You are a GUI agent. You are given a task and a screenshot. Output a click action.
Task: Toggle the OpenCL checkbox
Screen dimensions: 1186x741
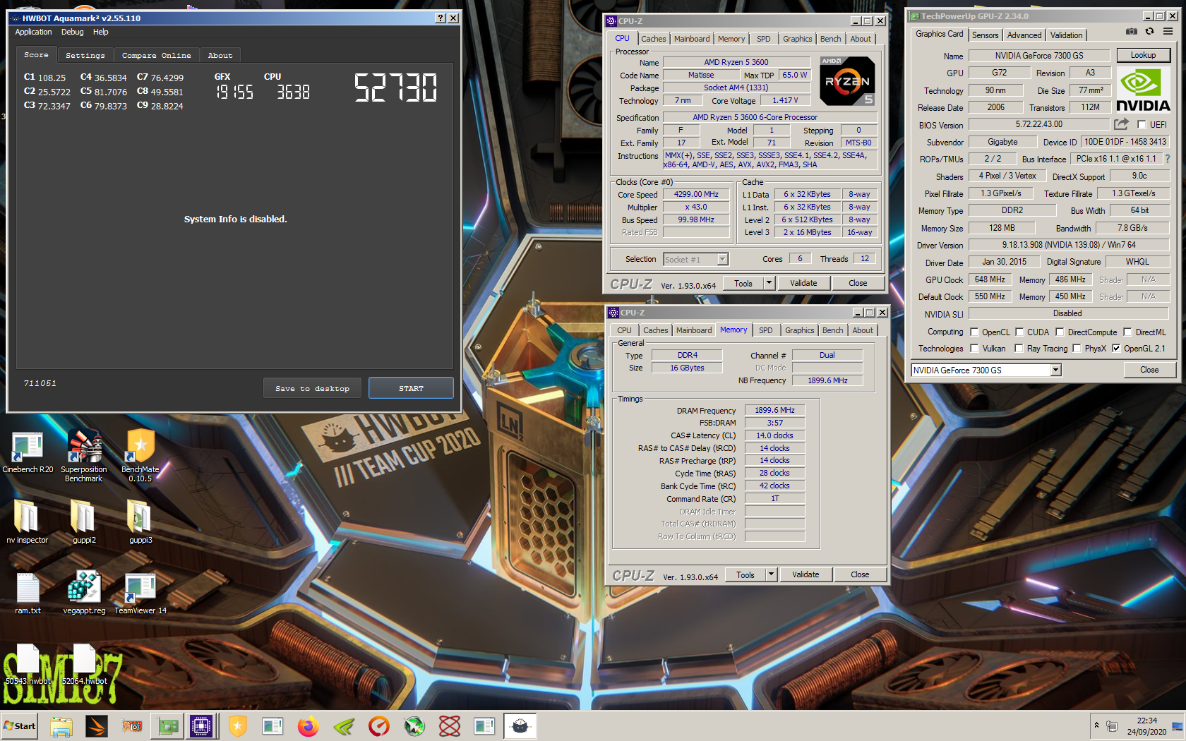974,332
